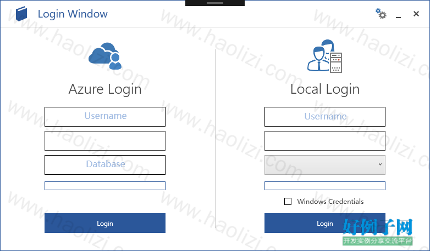The height and width of the screenshot is (251, 430).
Task: Click the dark grip handle at top center
Action: click(215, 3)
